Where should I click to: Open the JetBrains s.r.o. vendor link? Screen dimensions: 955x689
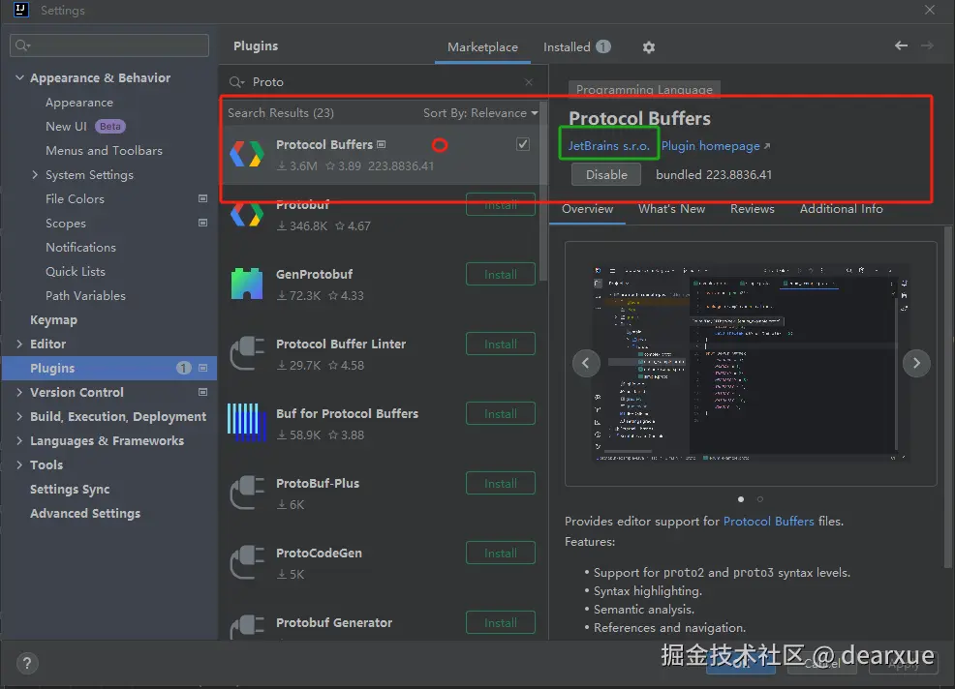click(608, 143)
